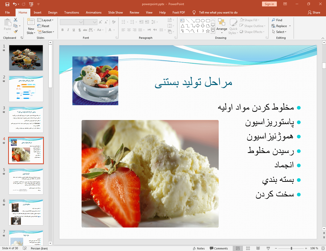Open the Select dropdown in Editing

[x=279, y=32]
